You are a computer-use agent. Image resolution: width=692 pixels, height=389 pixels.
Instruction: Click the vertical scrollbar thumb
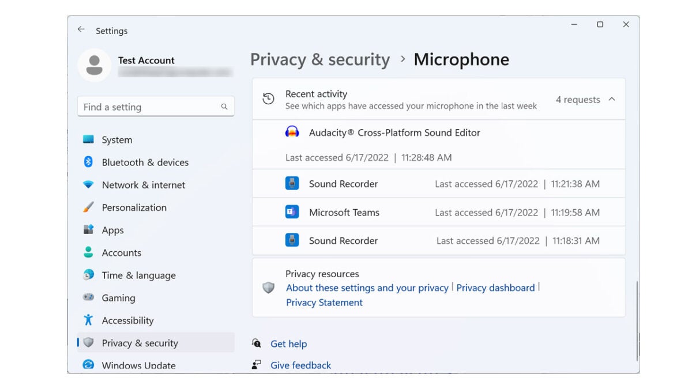[x=637, y=320]
